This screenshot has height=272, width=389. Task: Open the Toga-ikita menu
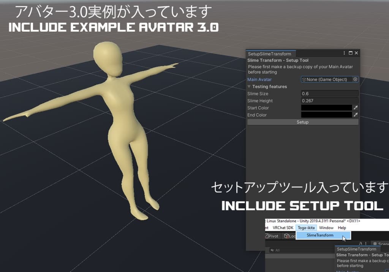[x=306, y=228]
